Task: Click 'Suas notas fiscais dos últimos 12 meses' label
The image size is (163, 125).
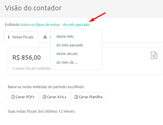Action: point(41,111)
